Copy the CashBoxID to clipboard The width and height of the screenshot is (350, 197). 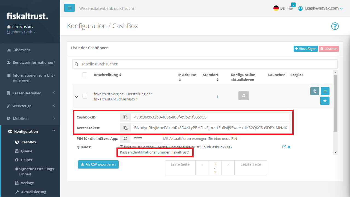click(x=126, y=117)
